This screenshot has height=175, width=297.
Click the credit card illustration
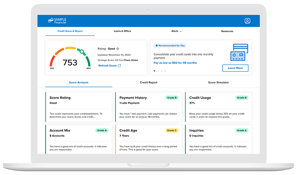pos(239,52)
